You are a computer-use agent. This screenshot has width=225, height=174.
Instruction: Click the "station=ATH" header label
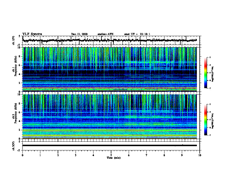(x=105, y=34)
